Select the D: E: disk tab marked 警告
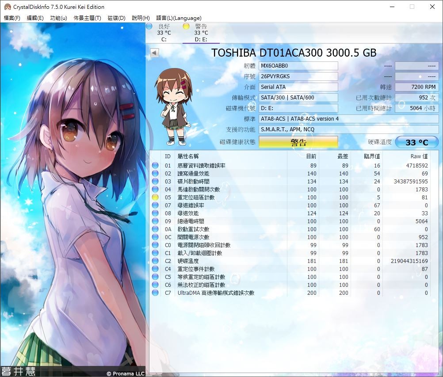Screen dimensions: 443x377 (201, 33)
